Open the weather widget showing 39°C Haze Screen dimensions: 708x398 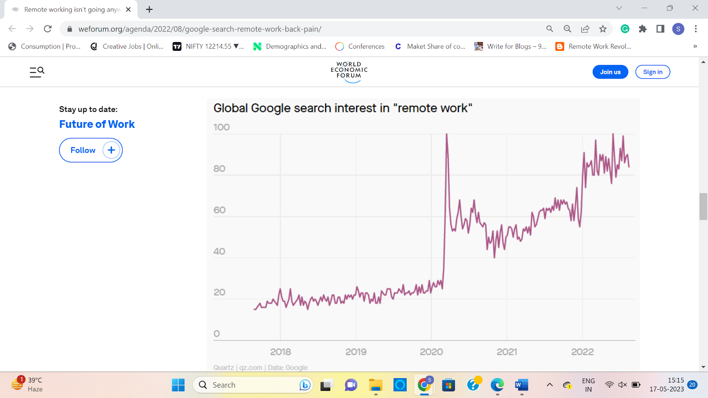27,384
